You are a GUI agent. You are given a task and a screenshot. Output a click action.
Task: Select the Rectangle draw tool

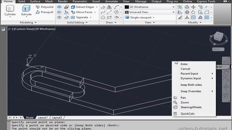click(x=109, y=17)
